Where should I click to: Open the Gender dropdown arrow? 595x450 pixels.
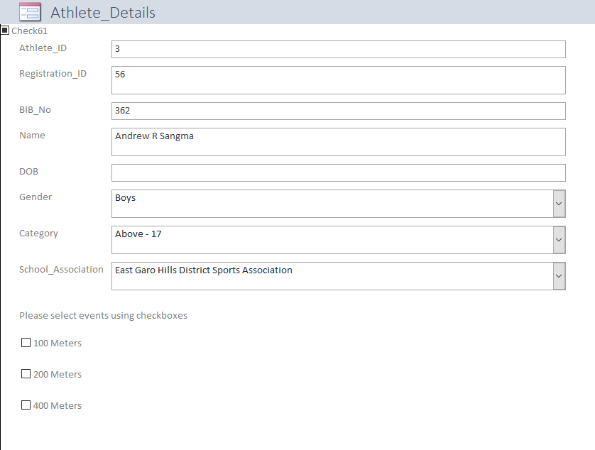[x=559, y=204]
